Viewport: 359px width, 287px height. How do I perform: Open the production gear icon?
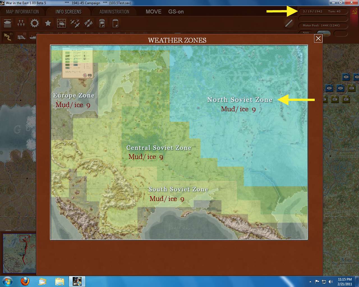coord(34,23)
